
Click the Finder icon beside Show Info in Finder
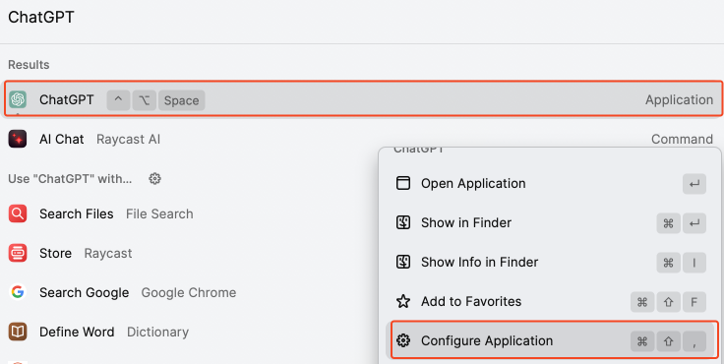[x=403, y=262]
